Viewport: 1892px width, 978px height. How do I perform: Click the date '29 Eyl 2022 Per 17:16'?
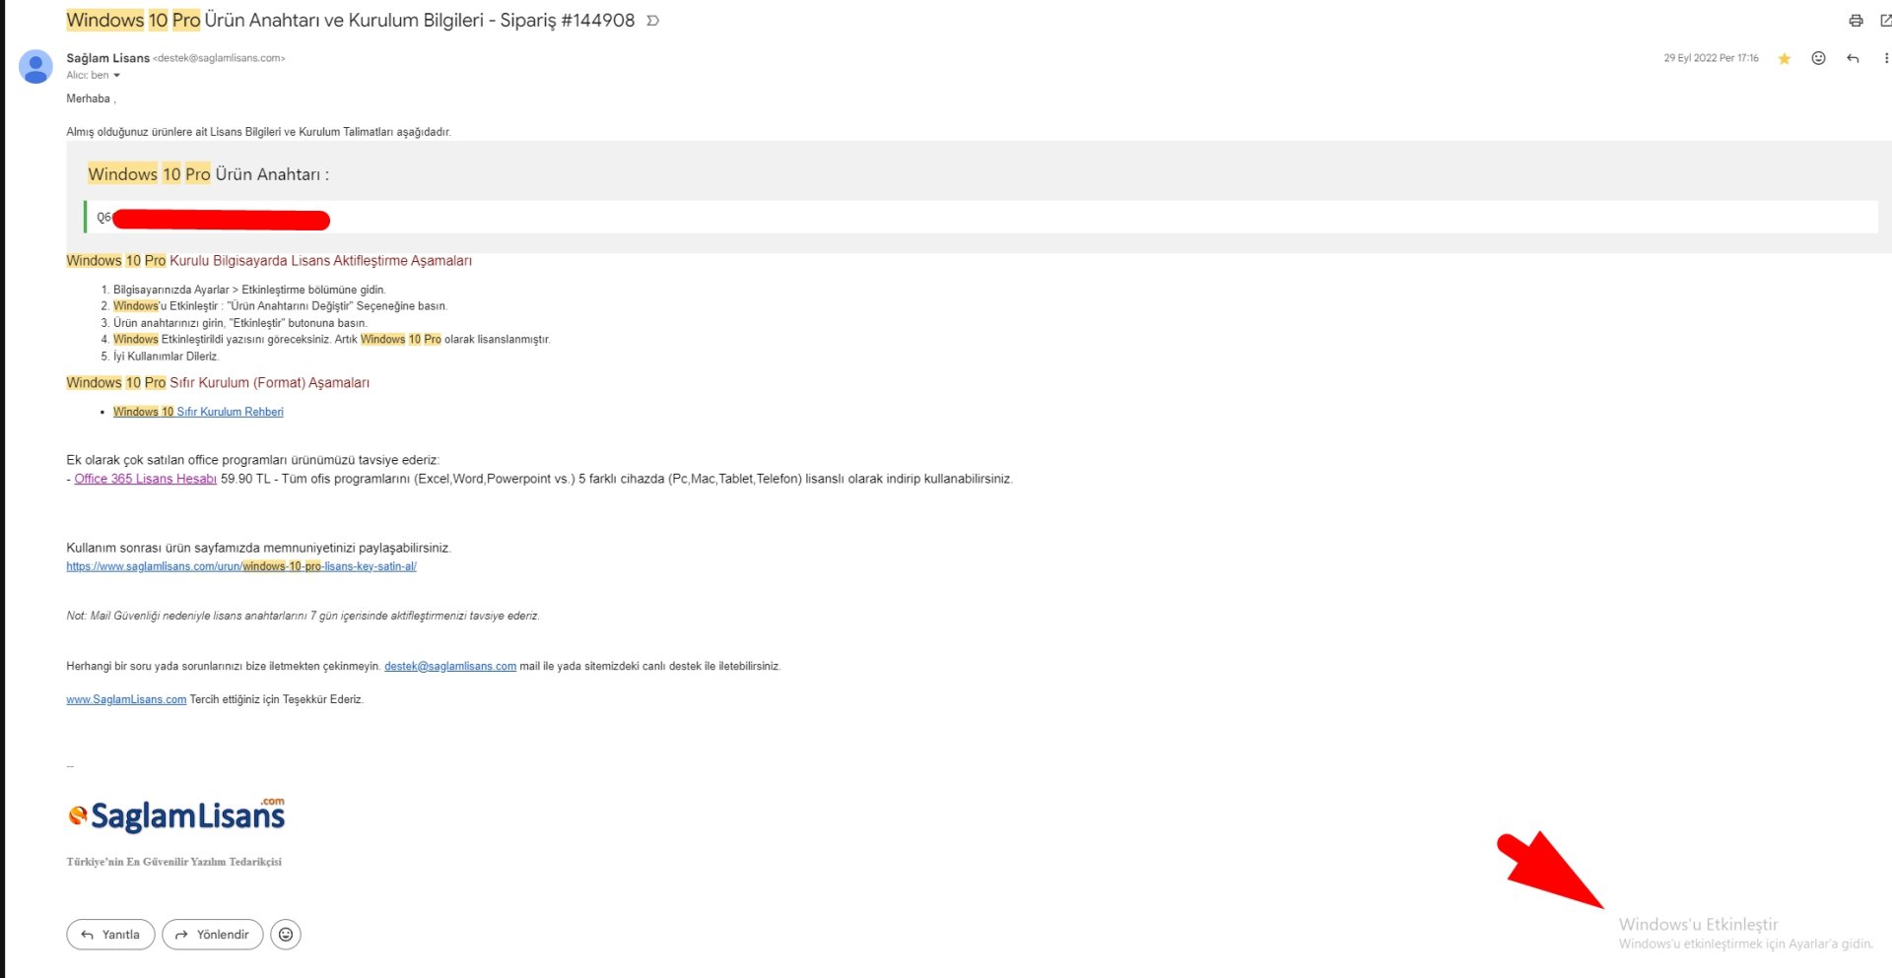1711,58
